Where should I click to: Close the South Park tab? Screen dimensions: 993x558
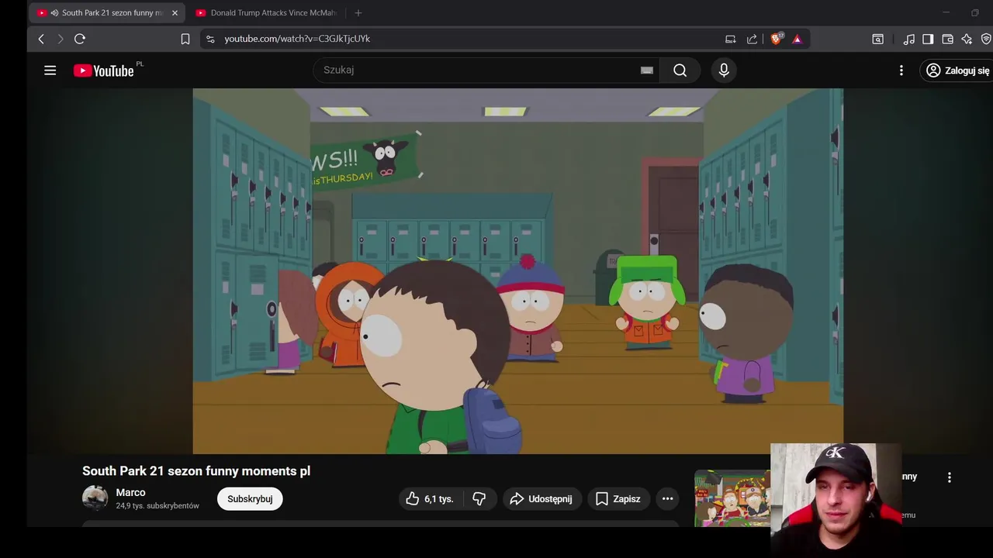coord(175,12)
